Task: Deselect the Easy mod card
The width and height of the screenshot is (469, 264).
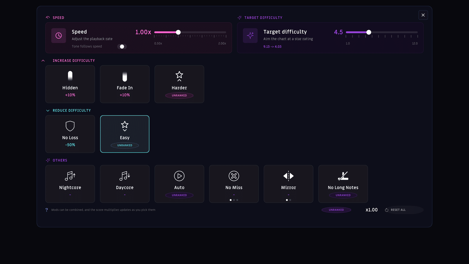Action: pyautogui.click(x=125, y=134)
